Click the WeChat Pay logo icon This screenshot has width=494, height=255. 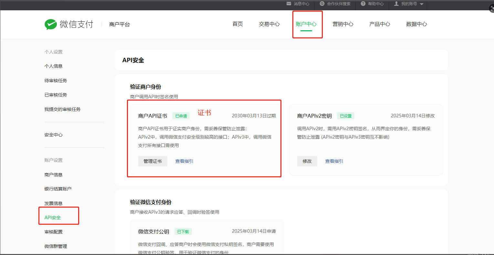[51, 25]
